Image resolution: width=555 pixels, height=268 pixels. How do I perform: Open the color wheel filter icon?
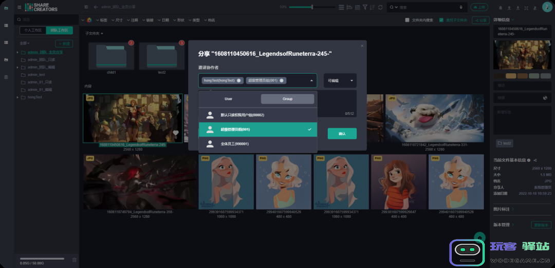coord(89,20)
